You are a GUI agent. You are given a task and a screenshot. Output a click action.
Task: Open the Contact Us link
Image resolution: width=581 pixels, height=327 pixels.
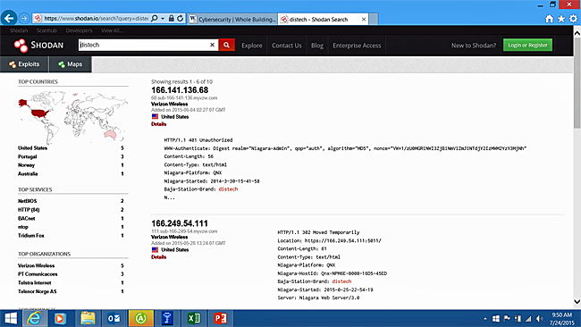pyautogui.click(x=286, y=46)
